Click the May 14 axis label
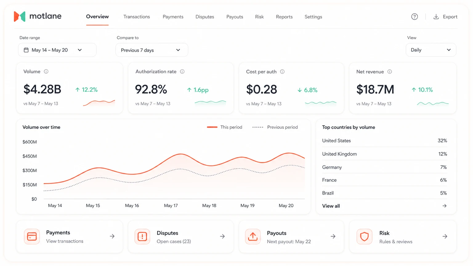The height and width of the screenshot is (266, 473). click(55, 205)
